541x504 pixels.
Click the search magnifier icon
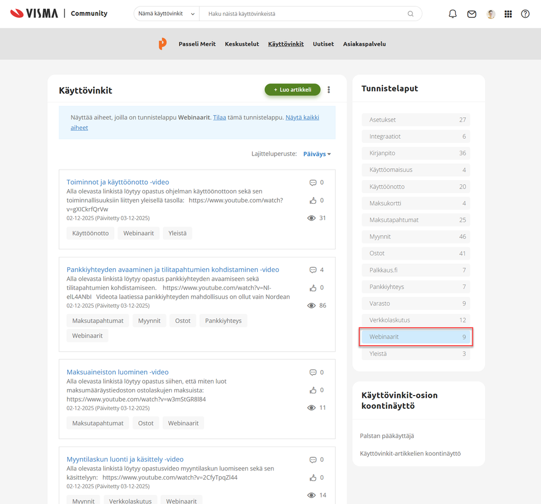coord(410,14)
